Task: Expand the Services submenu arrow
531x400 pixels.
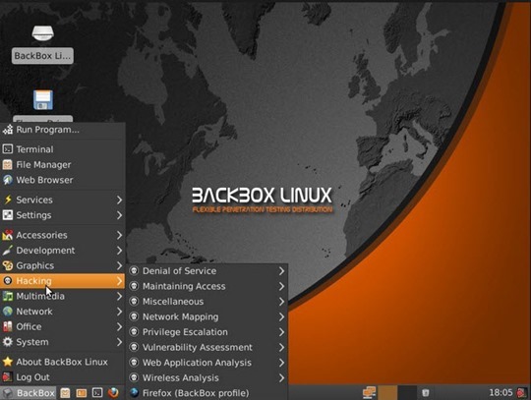Action: [x=119, y=200]
